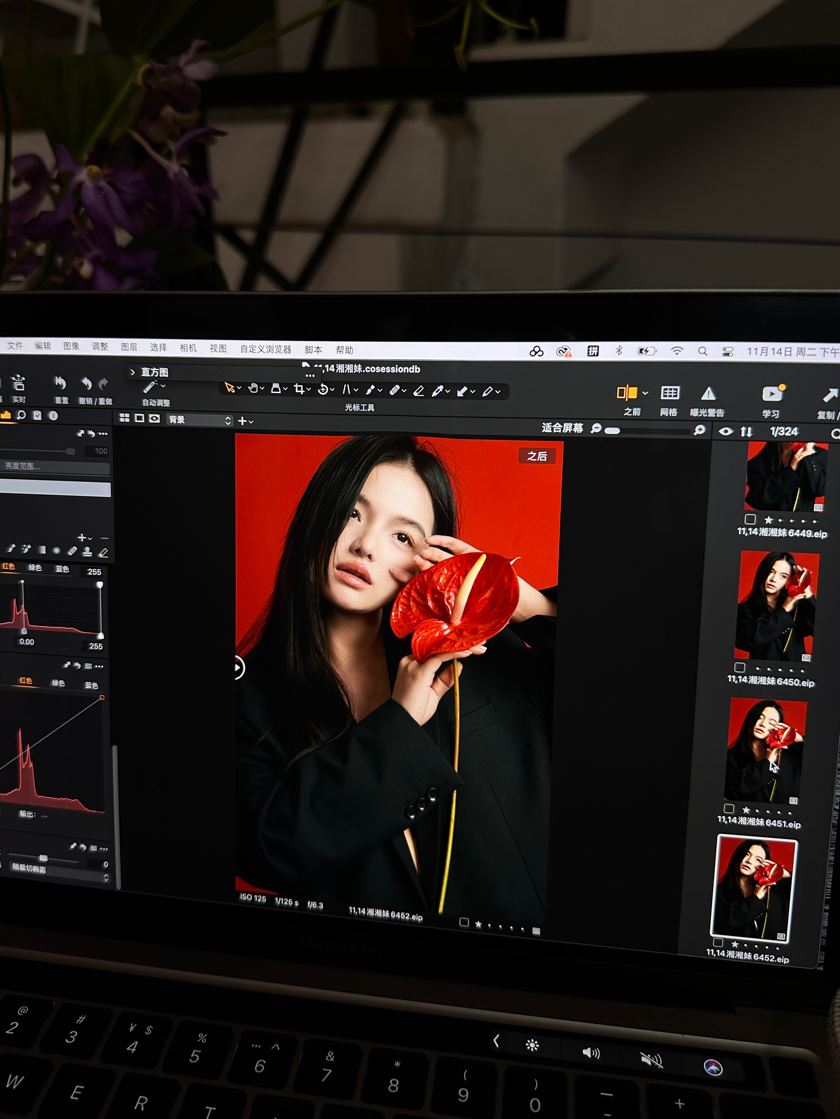Viewport: 840px width, 1119px height.
Task: Click the Auto Adjust magic wand icon
Action: [x=150, y=387]
